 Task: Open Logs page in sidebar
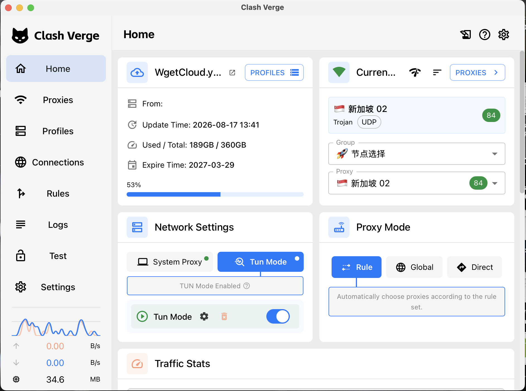point(56,224)
